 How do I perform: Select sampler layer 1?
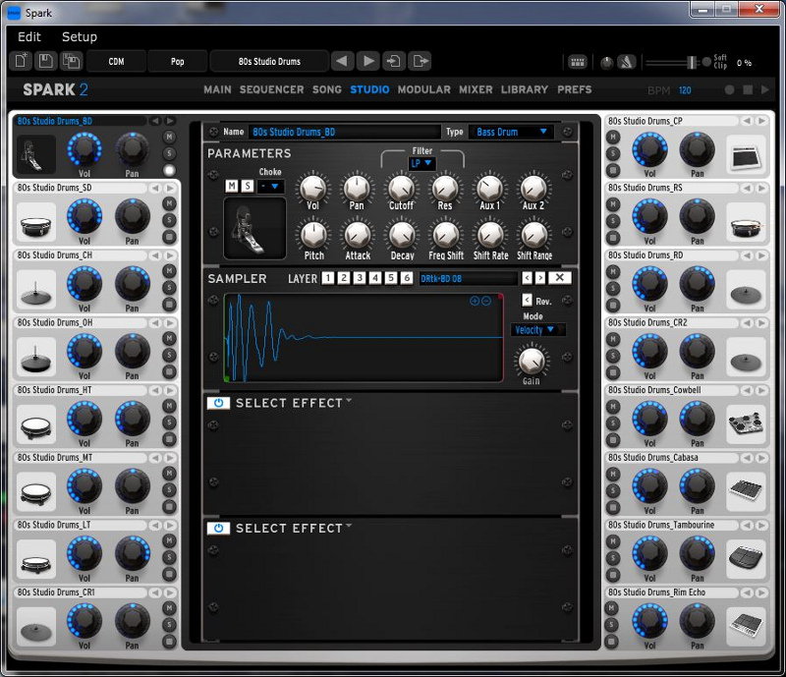pyautogui.click(x=328, y=278)
